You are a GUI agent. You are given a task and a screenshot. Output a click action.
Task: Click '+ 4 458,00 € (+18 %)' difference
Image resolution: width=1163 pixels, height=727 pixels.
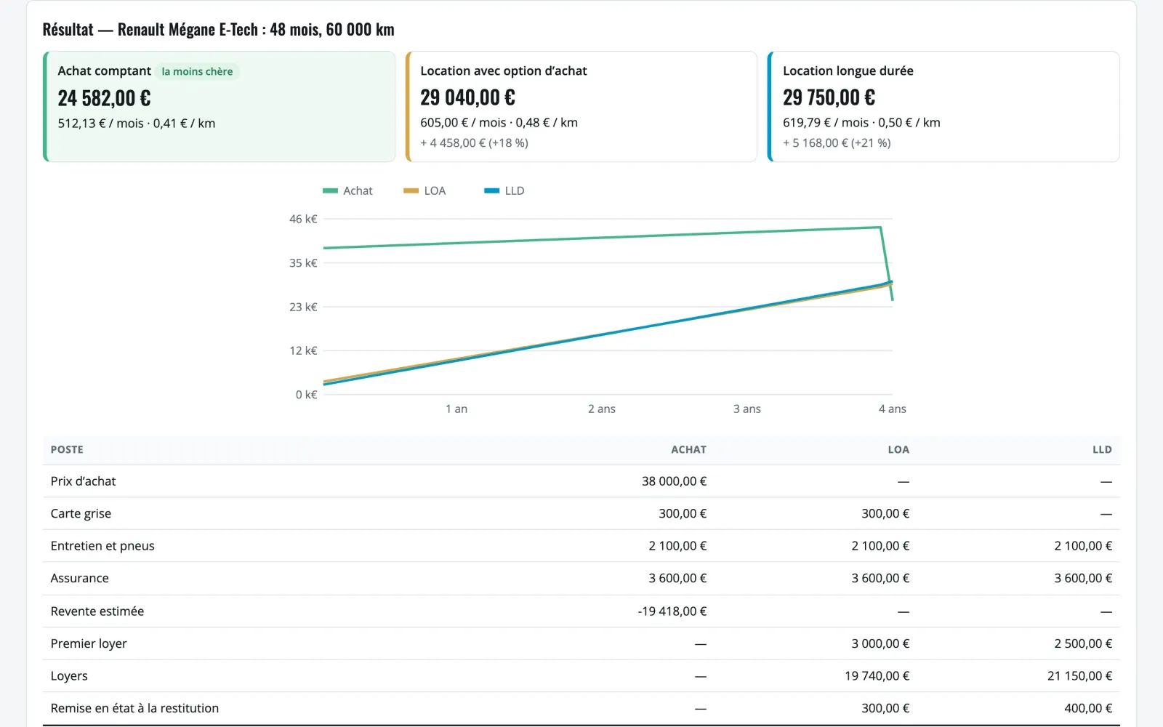pyautogui.click(x=474, y=142)
